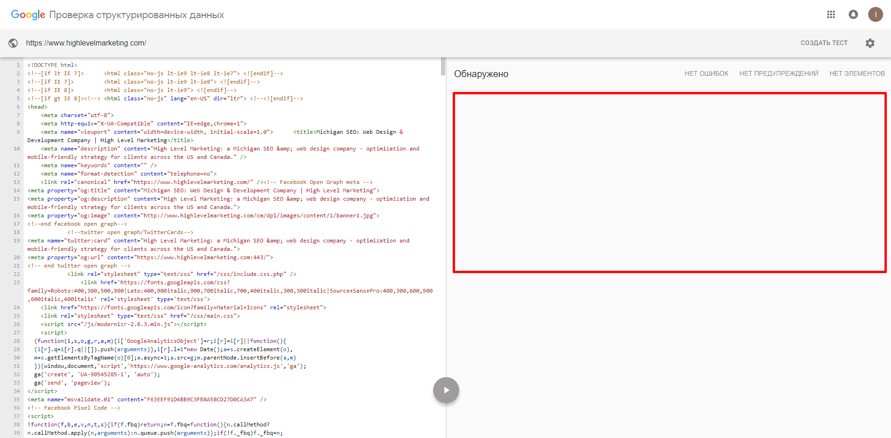
Task: Run the test with the play button
Action: coord(446,390)
